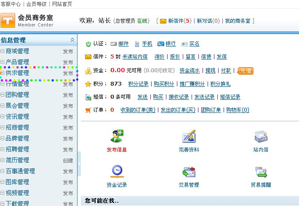
Task: Click 发布 next to 产品管理
Action: point(68,62)
